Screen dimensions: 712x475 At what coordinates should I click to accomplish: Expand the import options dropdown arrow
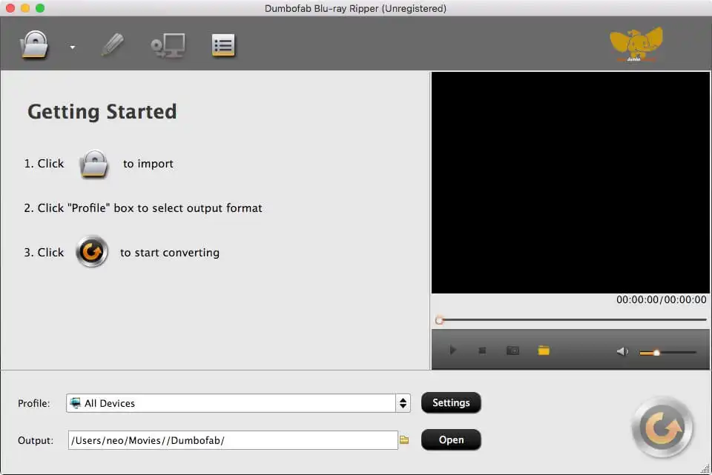[72, 46]
